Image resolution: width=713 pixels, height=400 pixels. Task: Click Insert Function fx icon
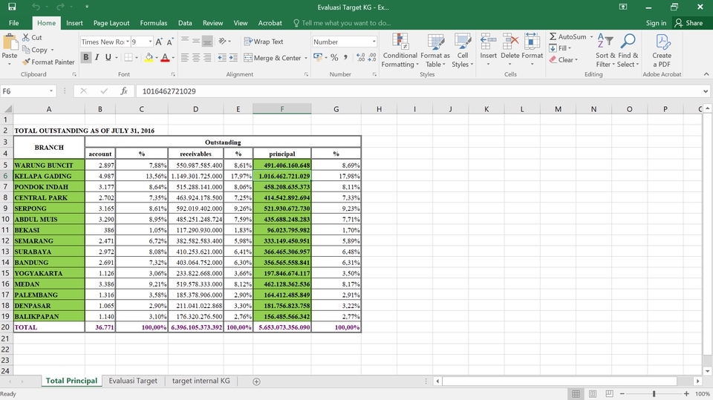tap(124, 91)
